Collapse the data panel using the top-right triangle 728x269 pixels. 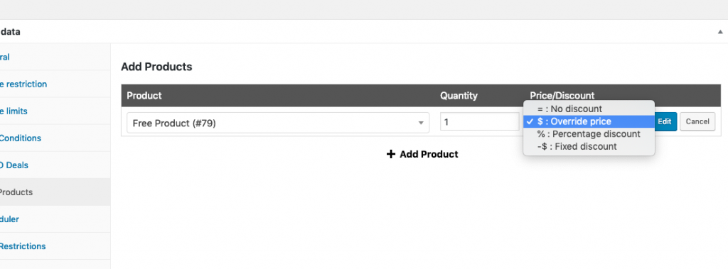point(720,32)
